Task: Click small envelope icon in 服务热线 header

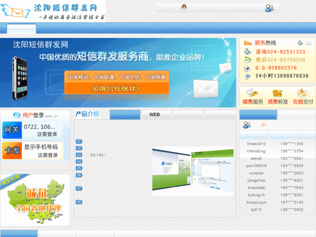Action: (308, 43)
